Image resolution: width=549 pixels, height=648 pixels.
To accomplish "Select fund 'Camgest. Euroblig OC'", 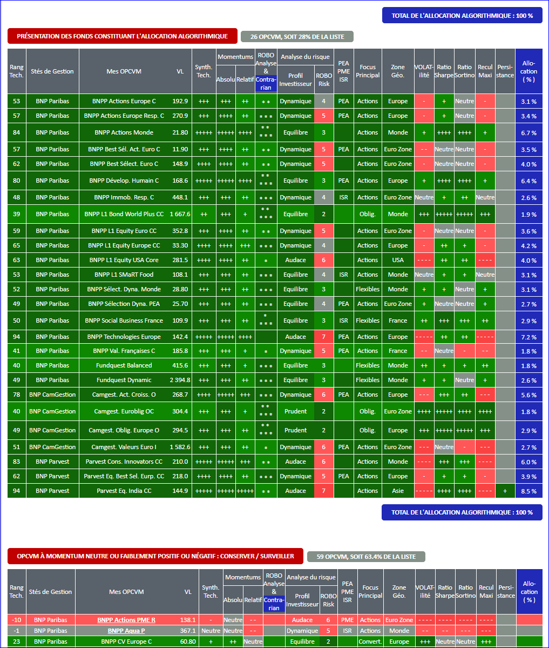I will pyautogui.click(x=124, y=411).
